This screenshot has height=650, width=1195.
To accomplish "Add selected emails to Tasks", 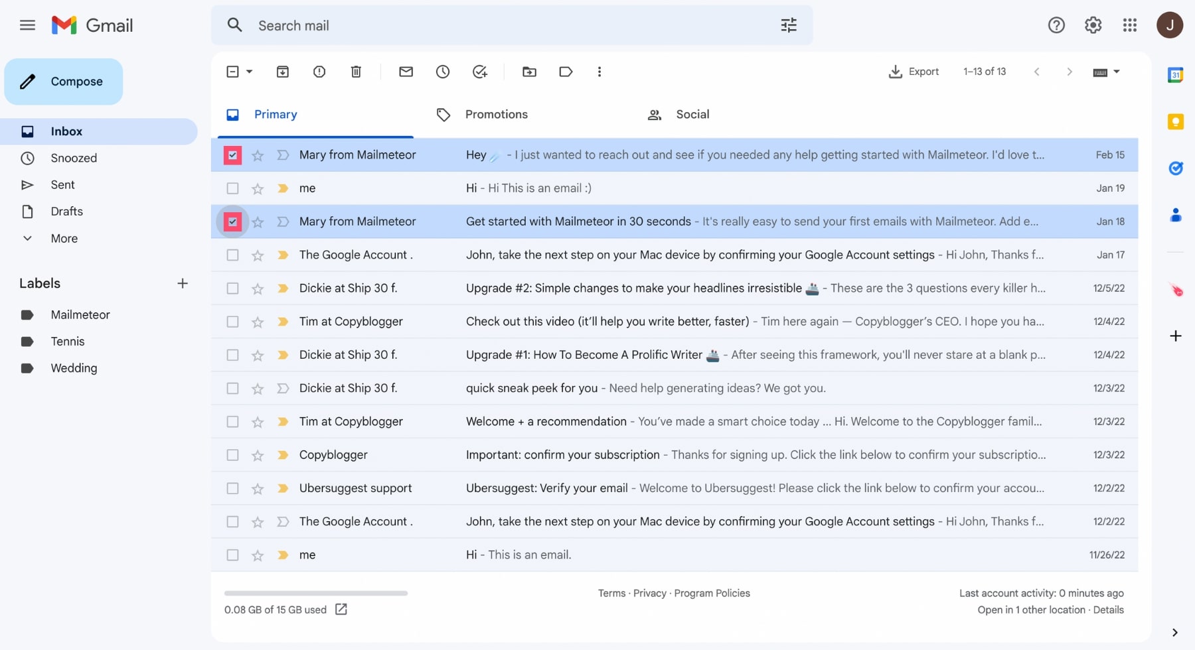I will coord(480,72).
